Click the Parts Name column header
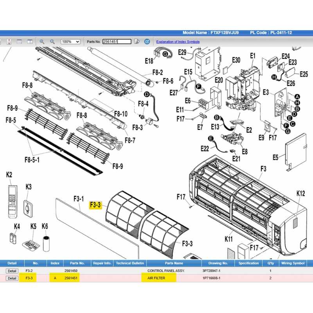This screenshot has height=313, width=313. [x=174, y=263]
